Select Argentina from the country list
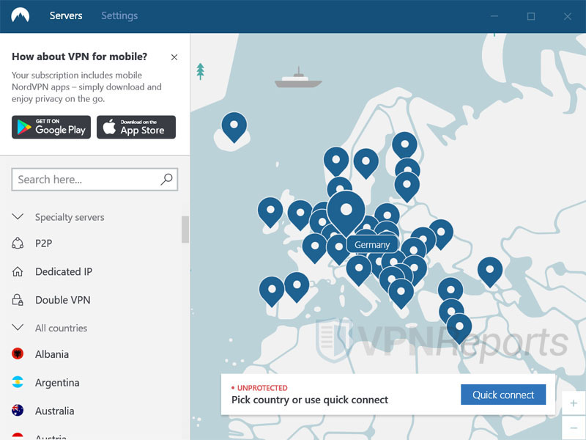The image size is (586, 440). coord(57,382)
